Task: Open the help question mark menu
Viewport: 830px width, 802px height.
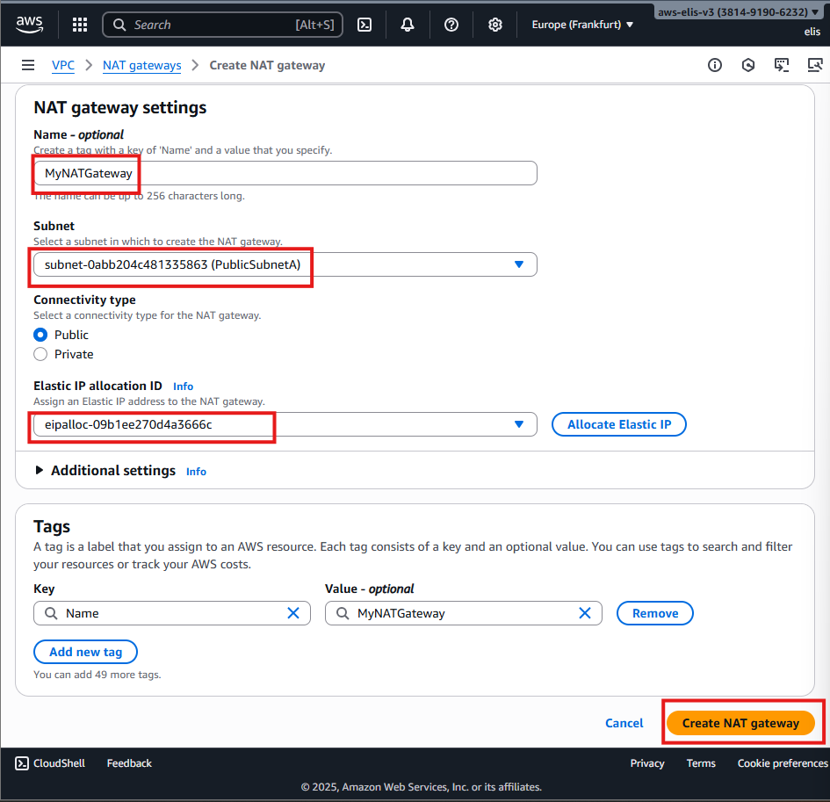Action: click(x=451, y=25)
